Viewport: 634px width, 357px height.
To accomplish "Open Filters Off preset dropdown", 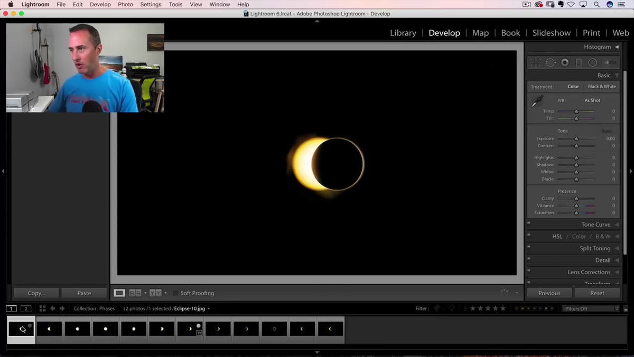I will (x=591, y=308).
